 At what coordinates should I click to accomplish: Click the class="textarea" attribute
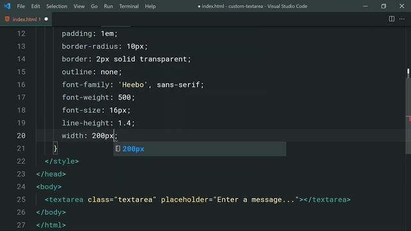122,200
